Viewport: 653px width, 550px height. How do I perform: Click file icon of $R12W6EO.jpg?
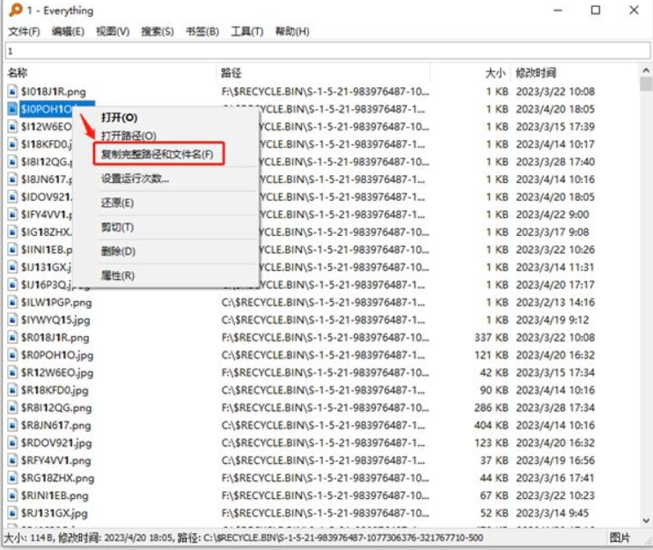click(x=13, y=372)
